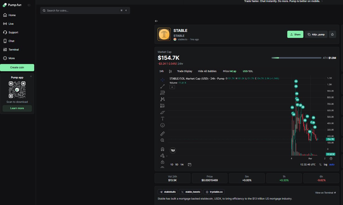Open the stable_tweets X link
The height and width of the screenshot is (205, 343).
pos(190,192)
